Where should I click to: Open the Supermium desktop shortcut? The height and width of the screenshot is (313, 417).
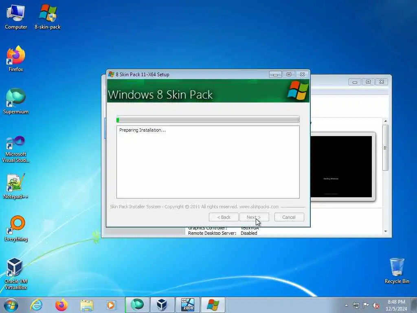coord(16,101)
